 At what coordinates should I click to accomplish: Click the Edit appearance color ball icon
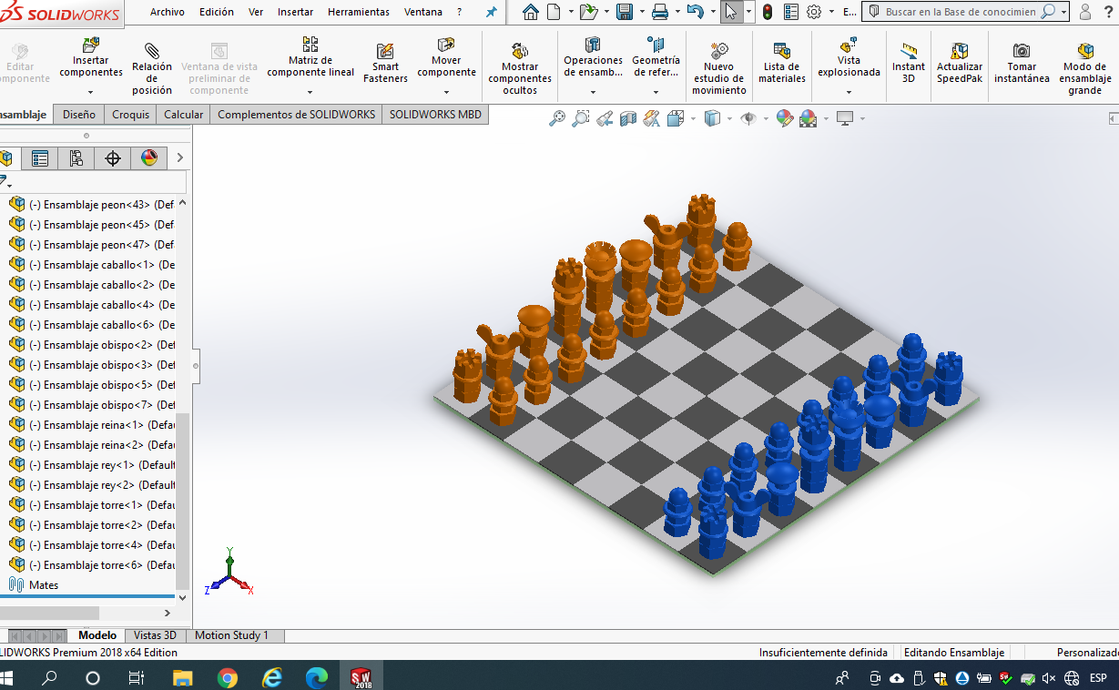click(x=785, y=118)
